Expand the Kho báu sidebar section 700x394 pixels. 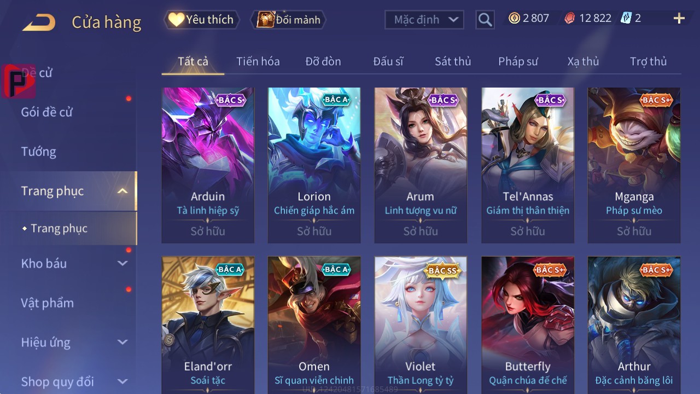click(122, 263)
